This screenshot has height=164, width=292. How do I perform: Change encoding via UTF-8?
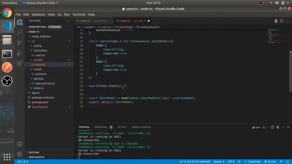pyautogui.click(x=231, y=162)
